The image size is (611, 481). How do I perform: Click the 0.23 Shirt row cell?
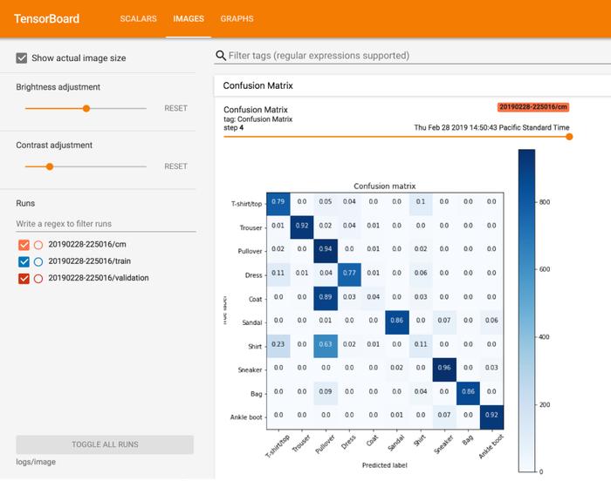pyautogui.click(x=278, y=346)
